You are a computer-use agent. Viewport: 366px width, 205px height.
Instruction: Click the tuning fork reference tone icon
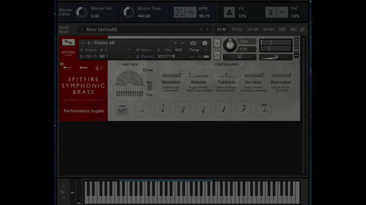pyautogui.click(x=270, y=13)
